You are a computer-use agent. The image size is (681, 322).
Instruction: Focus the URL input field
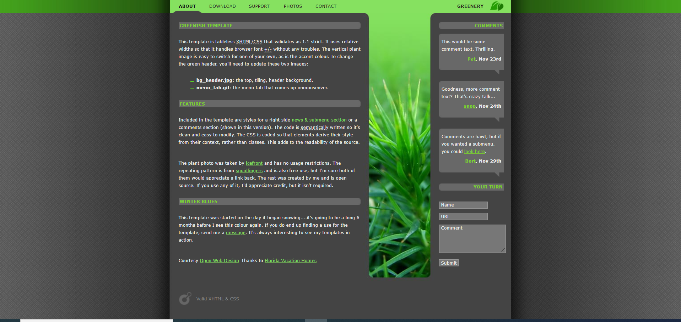463,216
